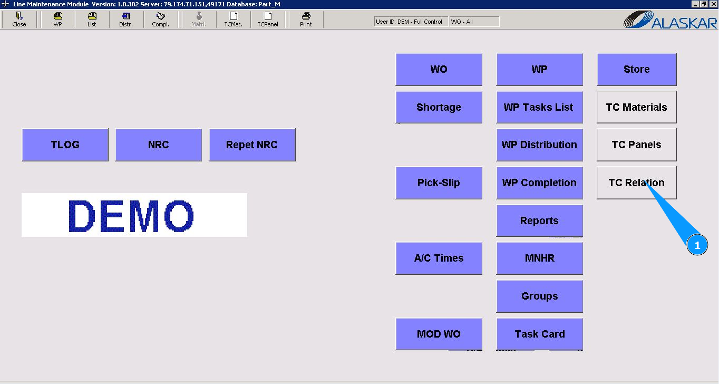Viewport: 719px width, 384px height.
Task: Open the A/C Times screen
Action: (x=439, y=258)
